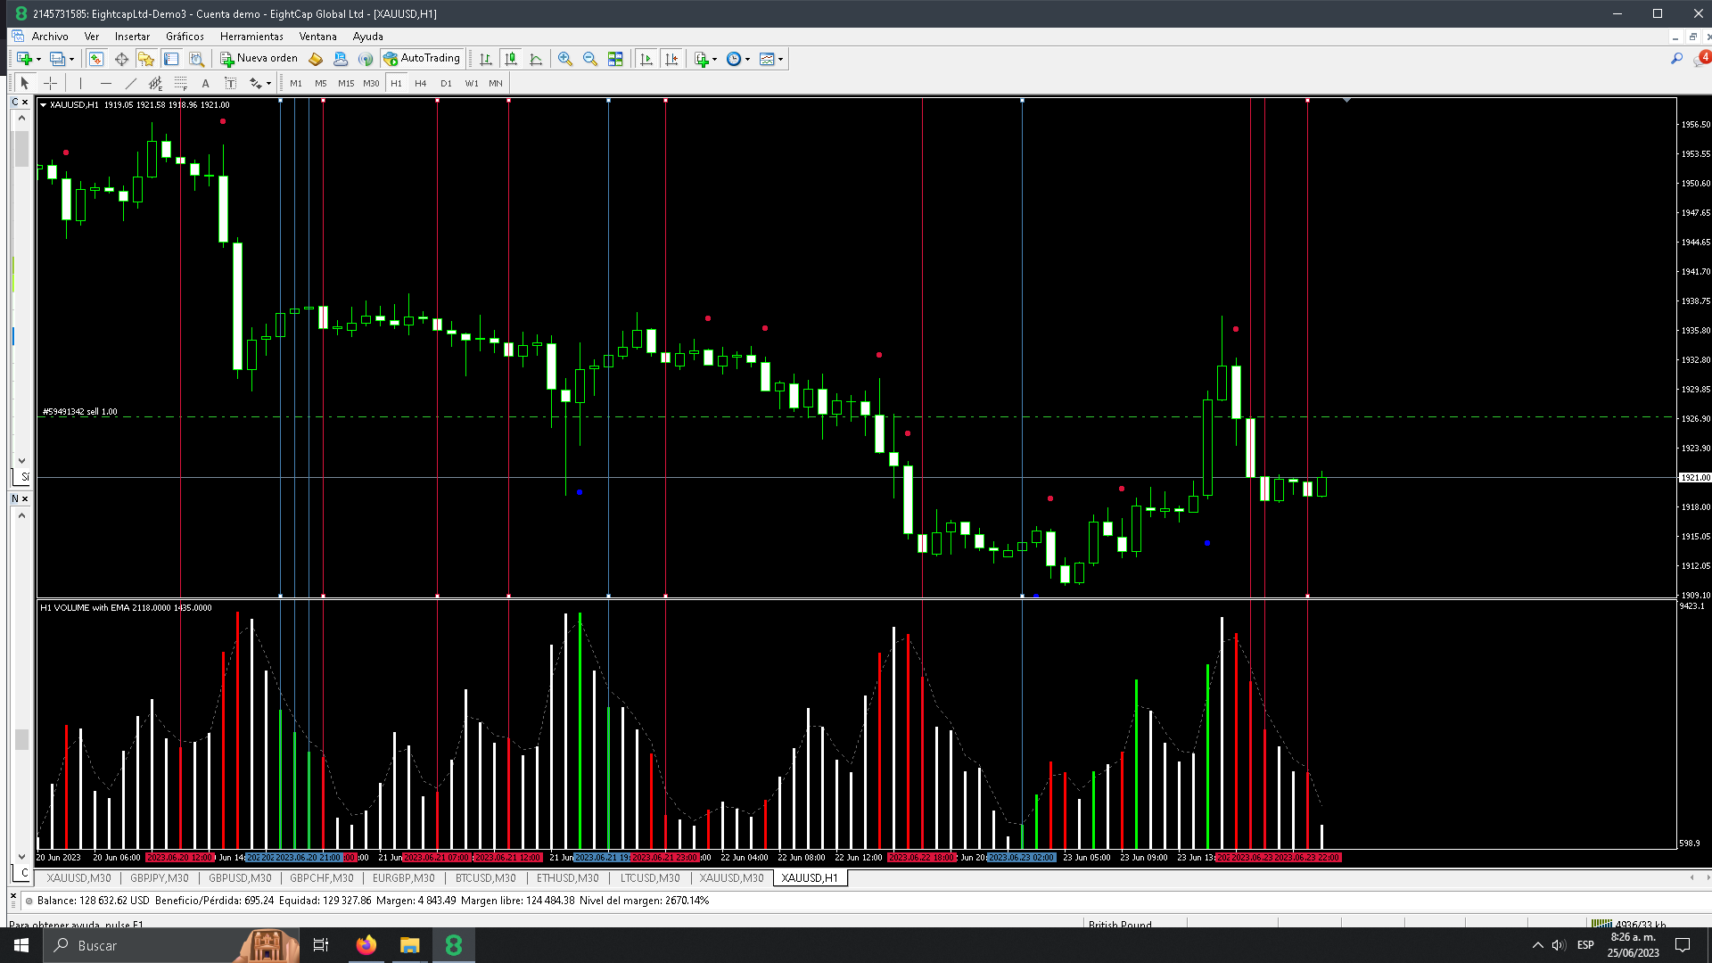Screen dimensions: 1712x963
Task: Click the sell order #59491342 price line
Action: tap(624, 416)
